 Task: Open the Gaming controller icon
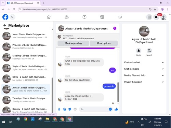120,17
